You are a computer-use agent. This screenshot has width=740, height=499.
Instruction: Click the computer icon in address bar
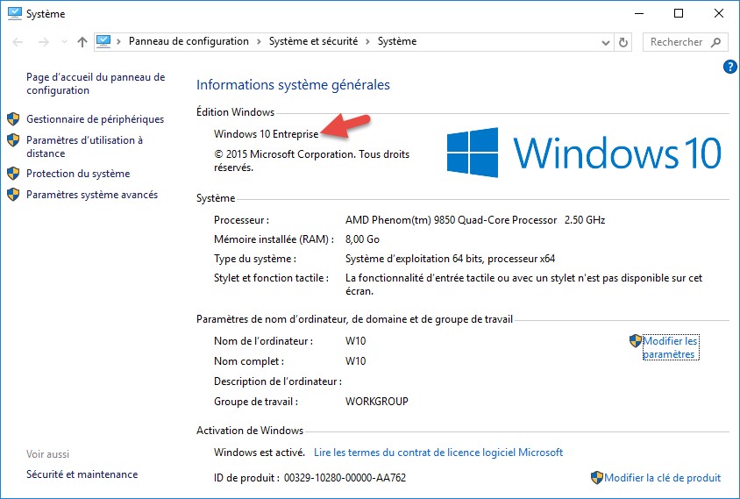click(x=105, y=41)
